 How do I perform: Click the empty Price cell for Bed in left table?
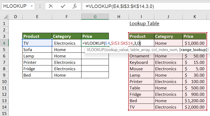[x=95, y=75]
